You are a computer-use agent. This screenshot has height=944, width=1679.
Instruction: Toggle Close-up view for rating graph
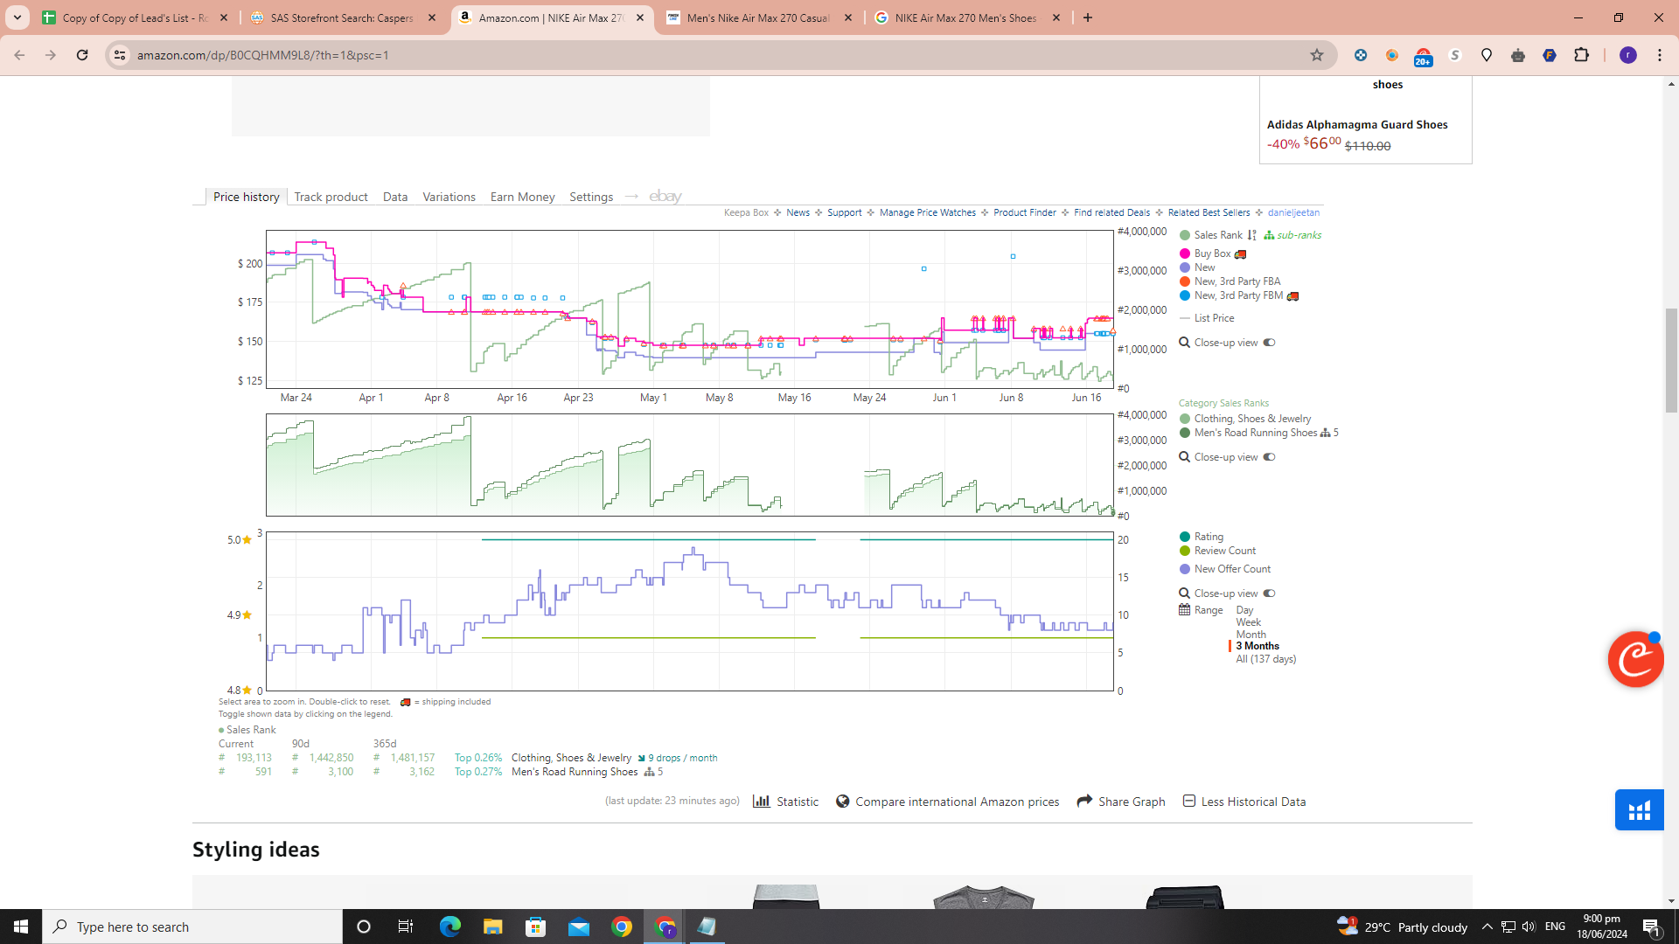tap(1269, 593)
